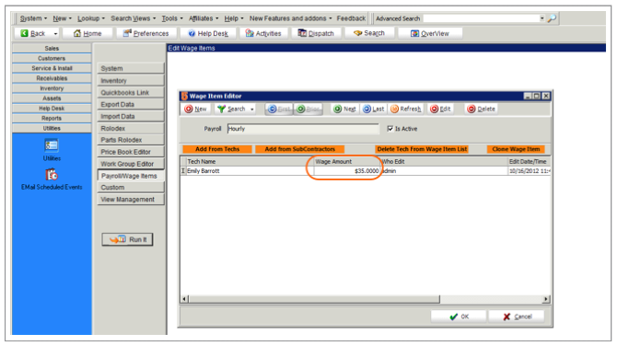This screenshot has width=618, height=346.
Task: Go to Home in main toolbar
Action: (87, 33)
